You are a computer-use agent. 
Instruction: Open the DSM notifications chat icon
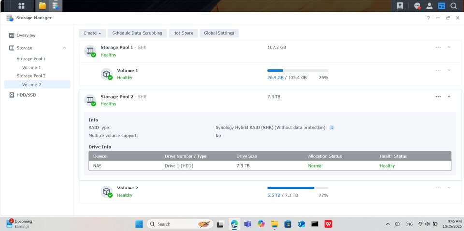click(417, 6)
